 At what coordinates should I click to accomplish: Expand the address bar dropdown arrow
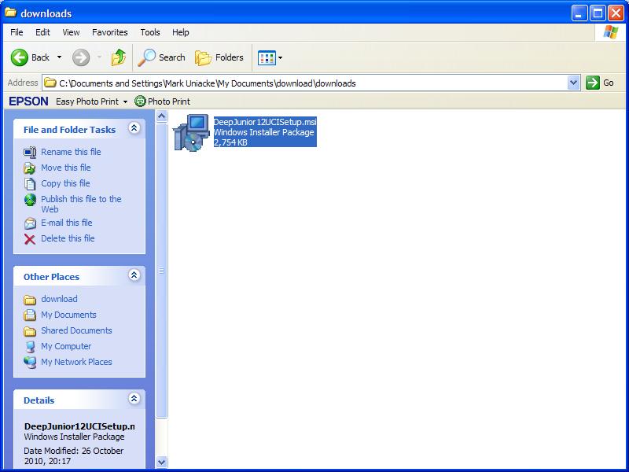573,83
